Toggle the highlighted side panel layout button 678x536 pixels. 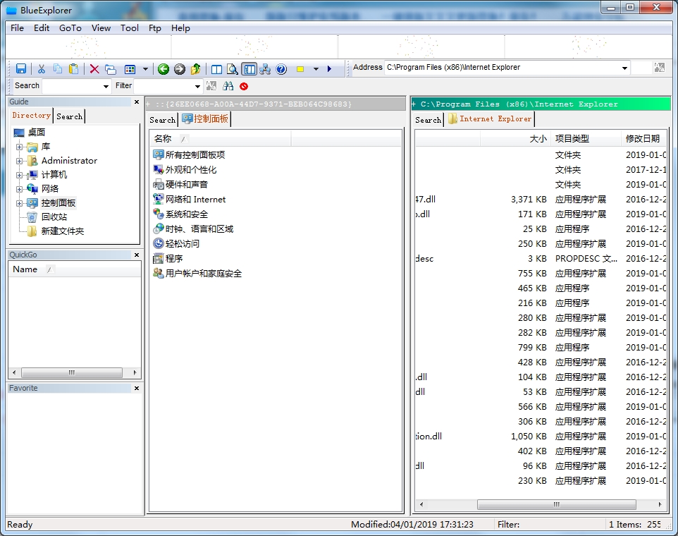pyautogui.click(x=249, y=69)
